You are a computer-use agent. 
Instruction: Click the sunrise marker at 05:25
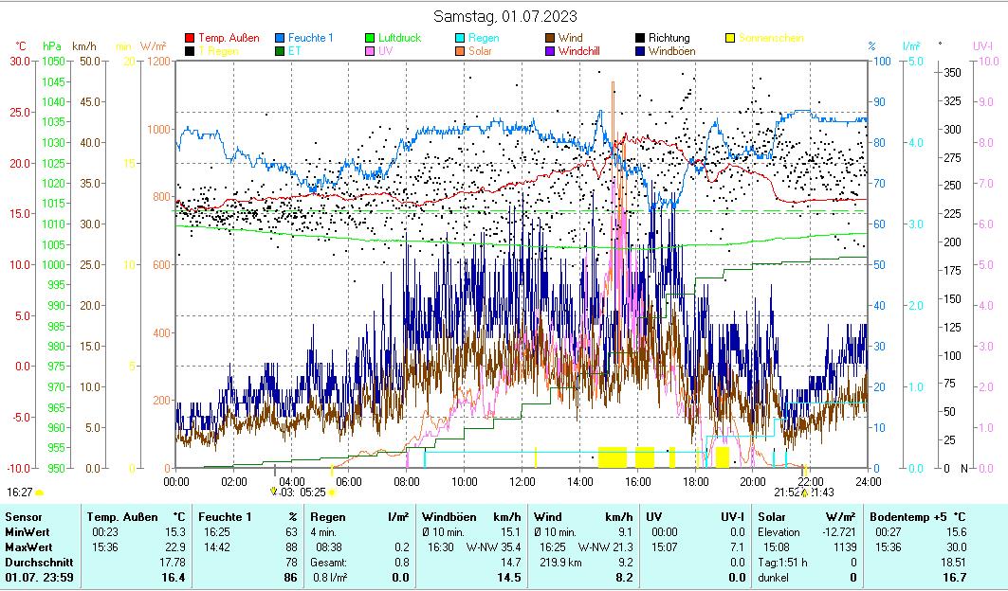coord(332,492)
